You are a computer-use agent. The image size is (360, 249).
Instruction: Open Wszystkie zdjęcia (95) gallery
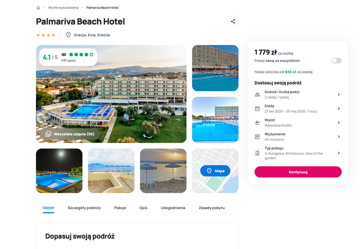coord(70,134)
